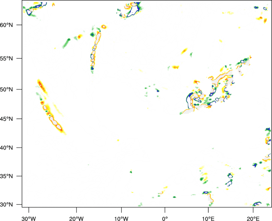Click the 60°N latitude label
Screen dimensions: 272x221
(6, 25)
